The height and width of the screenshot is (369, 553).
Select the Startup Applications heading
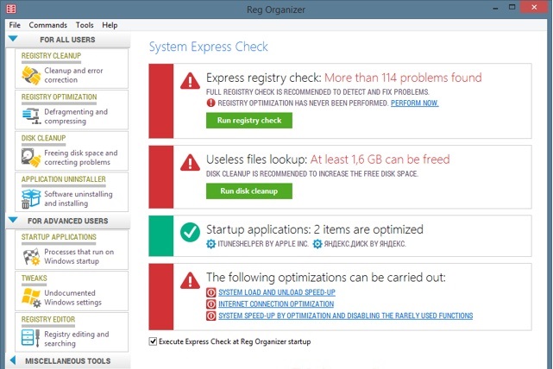[x=59, y=237]
